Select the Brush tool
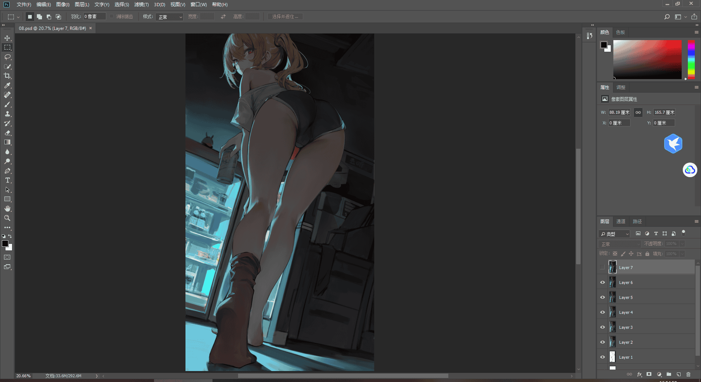 tap(7, 104)
